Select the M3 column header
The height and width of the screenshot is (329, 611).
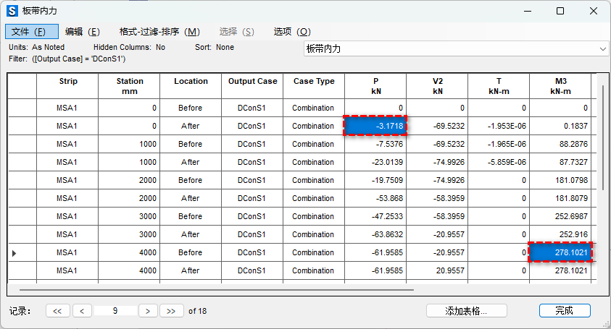click(560, 86)
